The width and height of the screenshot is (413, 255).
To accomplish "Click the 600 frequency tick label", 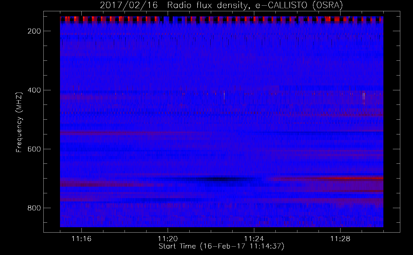I will point(34,149).
